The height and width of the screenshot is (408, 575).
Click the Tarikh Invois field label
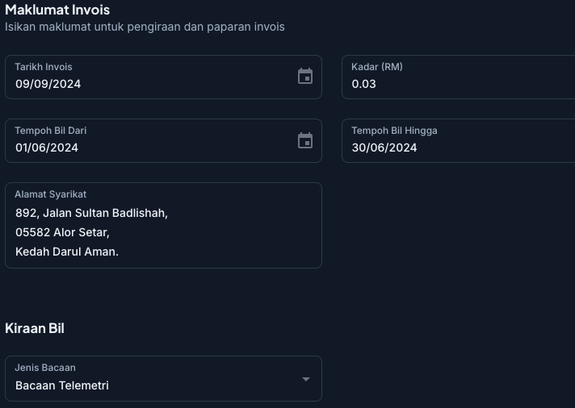[x=44, y=67]
